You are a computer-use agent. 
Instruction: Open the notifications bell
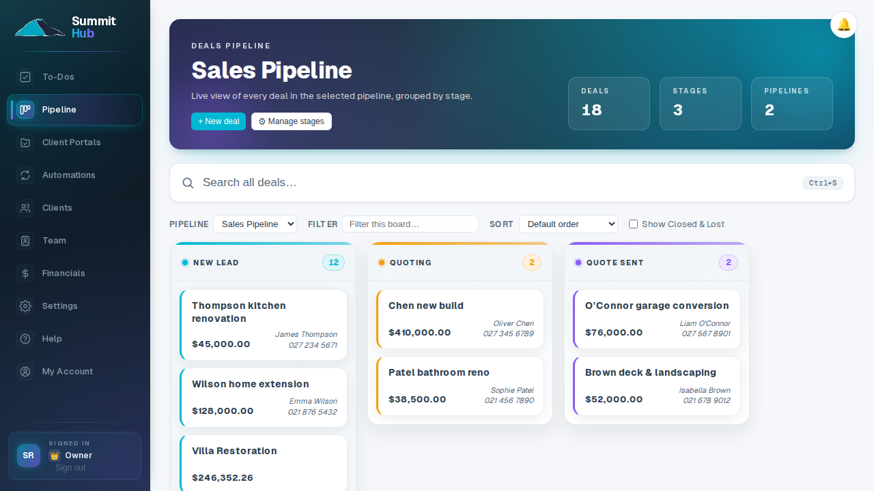844,25
